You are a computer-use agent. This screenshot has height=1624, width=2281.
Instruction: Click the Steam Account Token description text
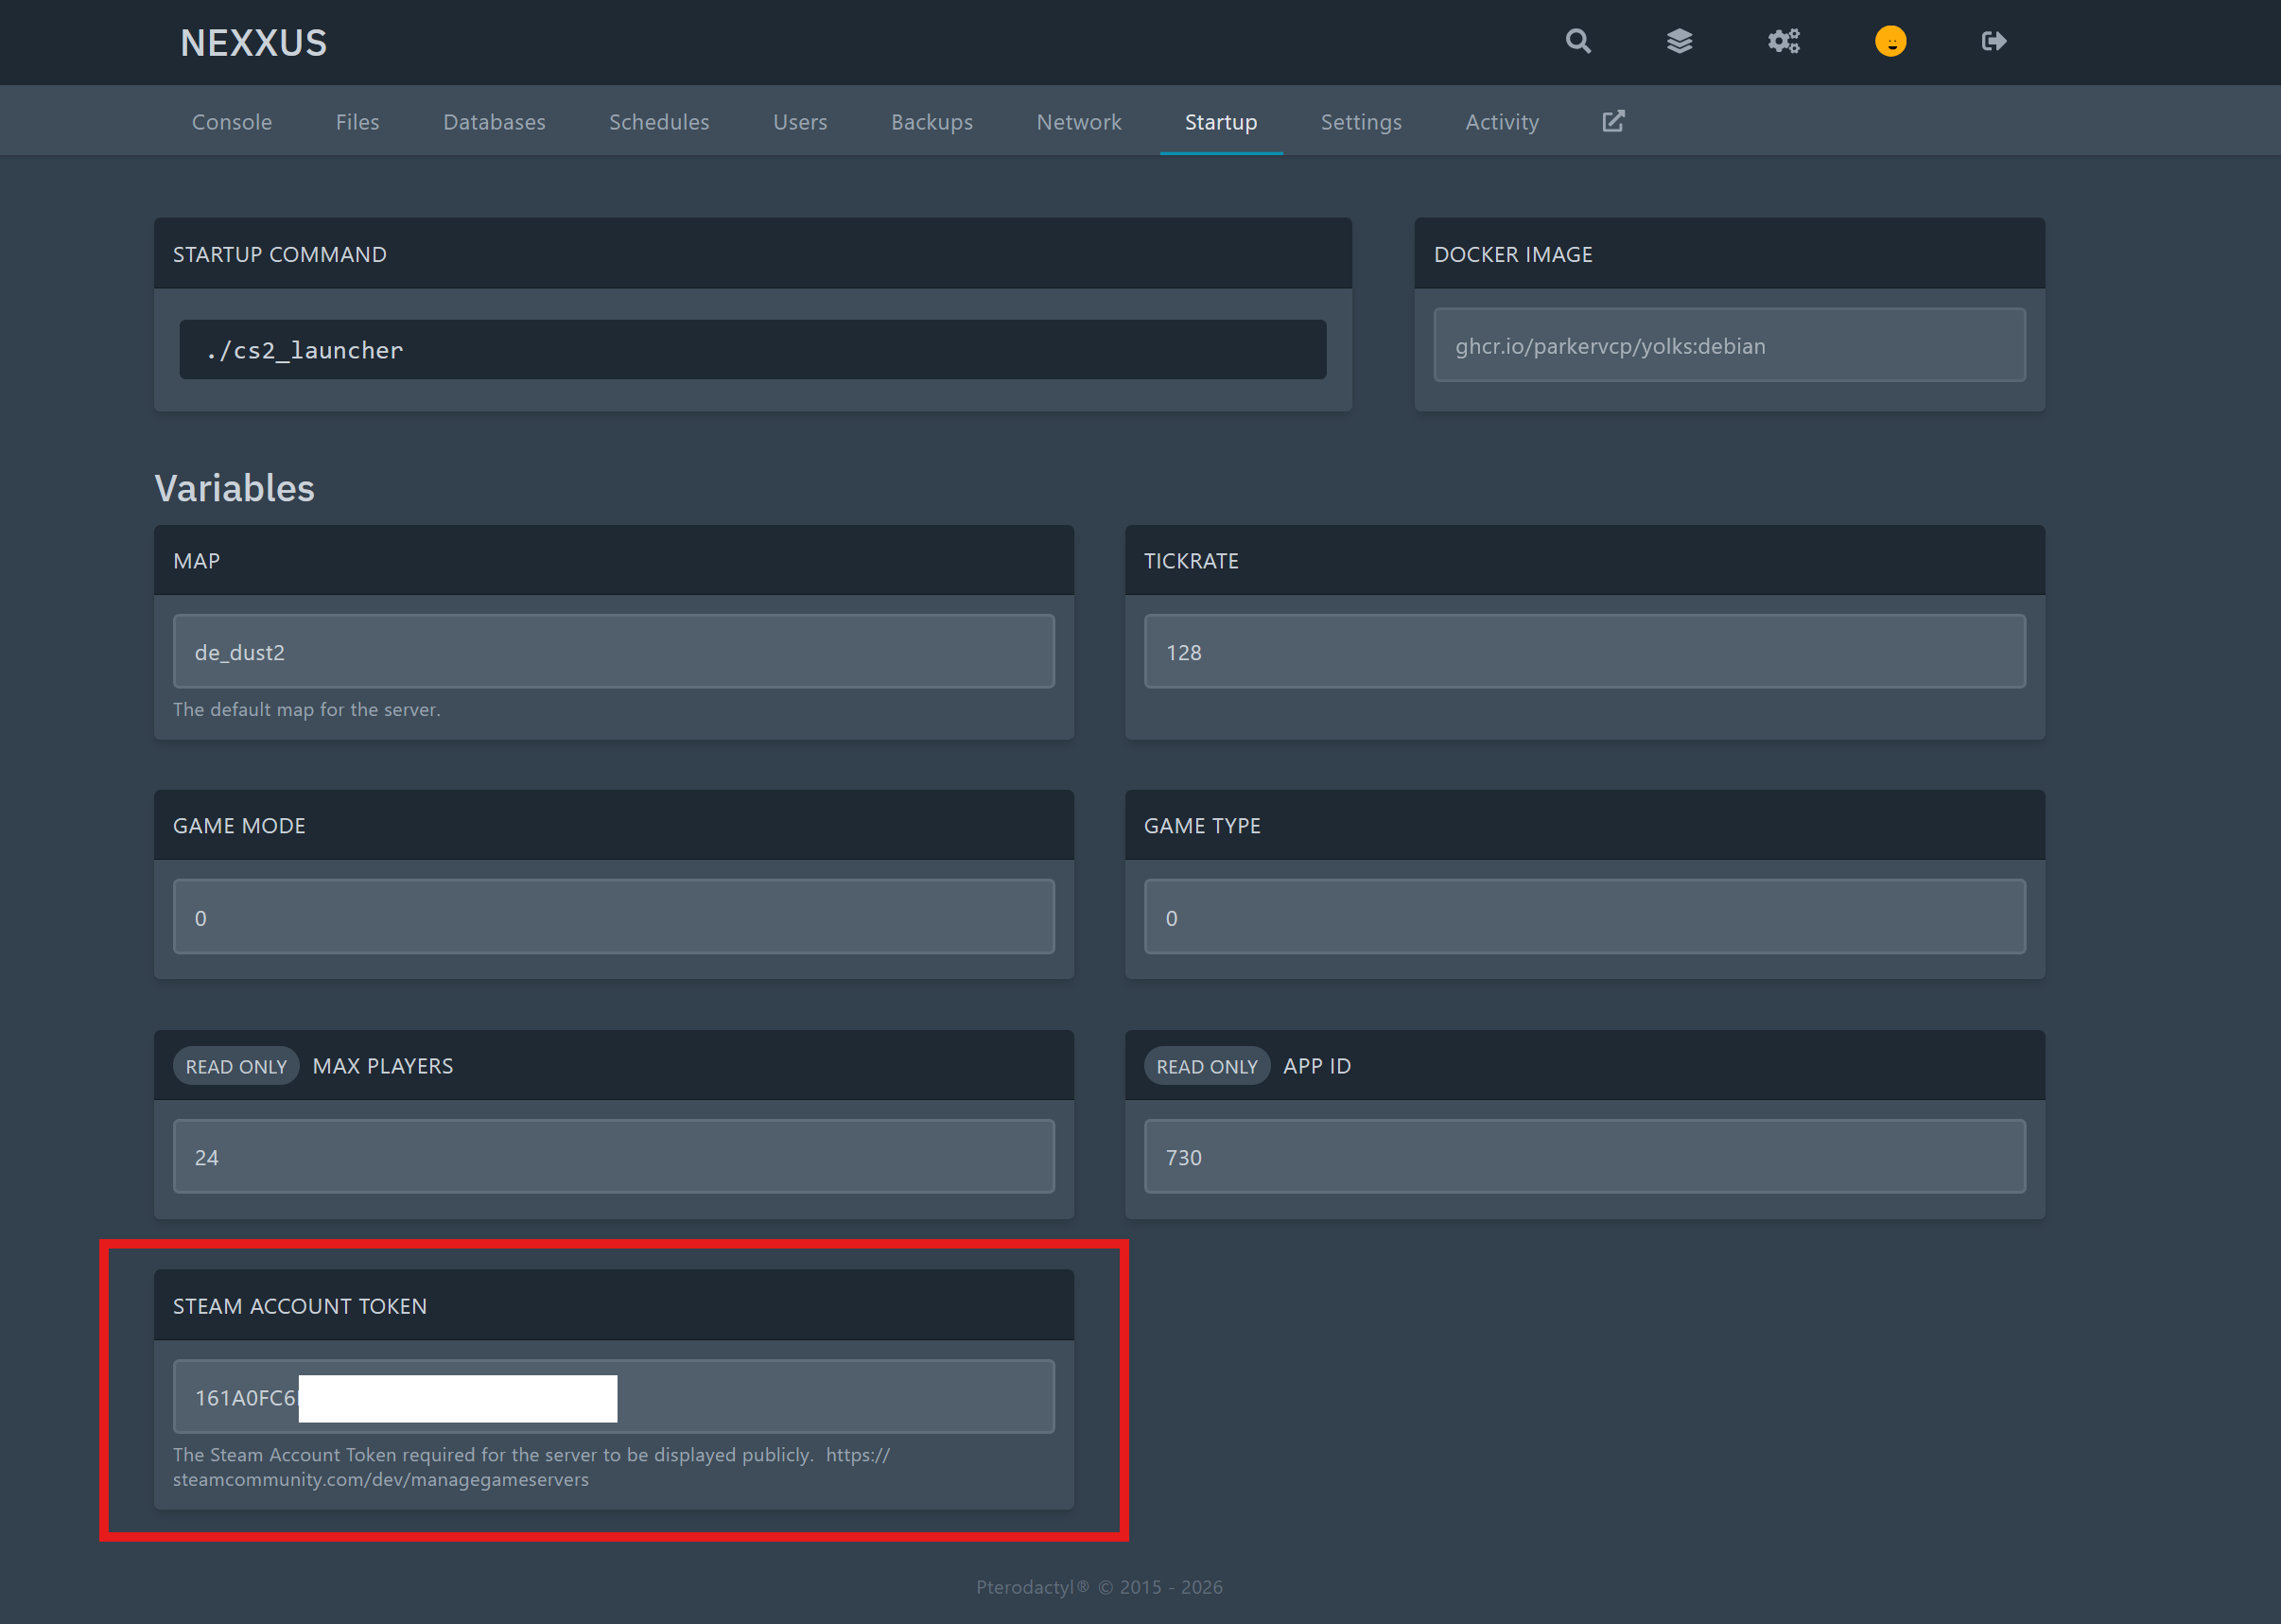531,1467
